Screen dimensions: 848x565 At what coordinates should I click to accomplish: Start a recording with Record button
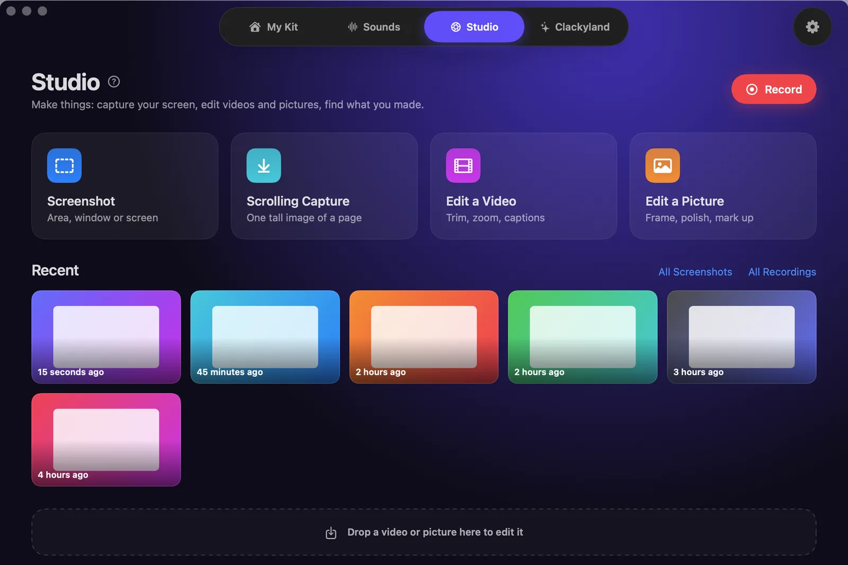pyautogui.click(x=774, y=89)
